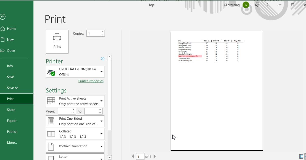Select the Print tab in the sidebar

(x=17, y=99)
